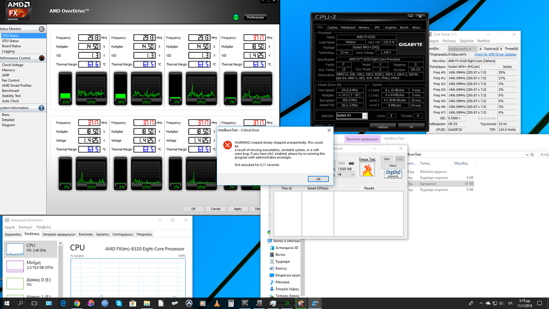
Task: Click OK in the IntelBurnTest Critical Error dialog
Action: pos(318,179)
